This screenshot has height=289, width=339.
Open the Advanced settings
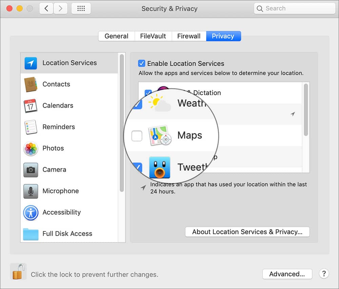pyautogui.click(x=287, y=274)
